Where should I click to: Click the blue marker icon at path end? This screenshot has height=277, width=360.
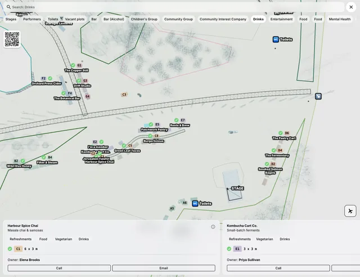click(x=318, y=96)
